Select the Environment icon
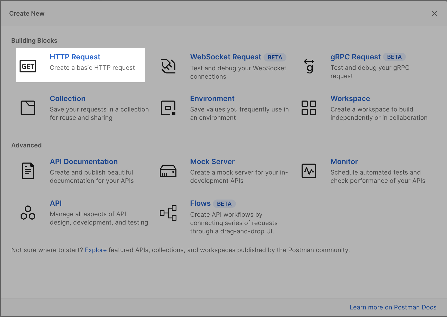 [x=168, y=108]
